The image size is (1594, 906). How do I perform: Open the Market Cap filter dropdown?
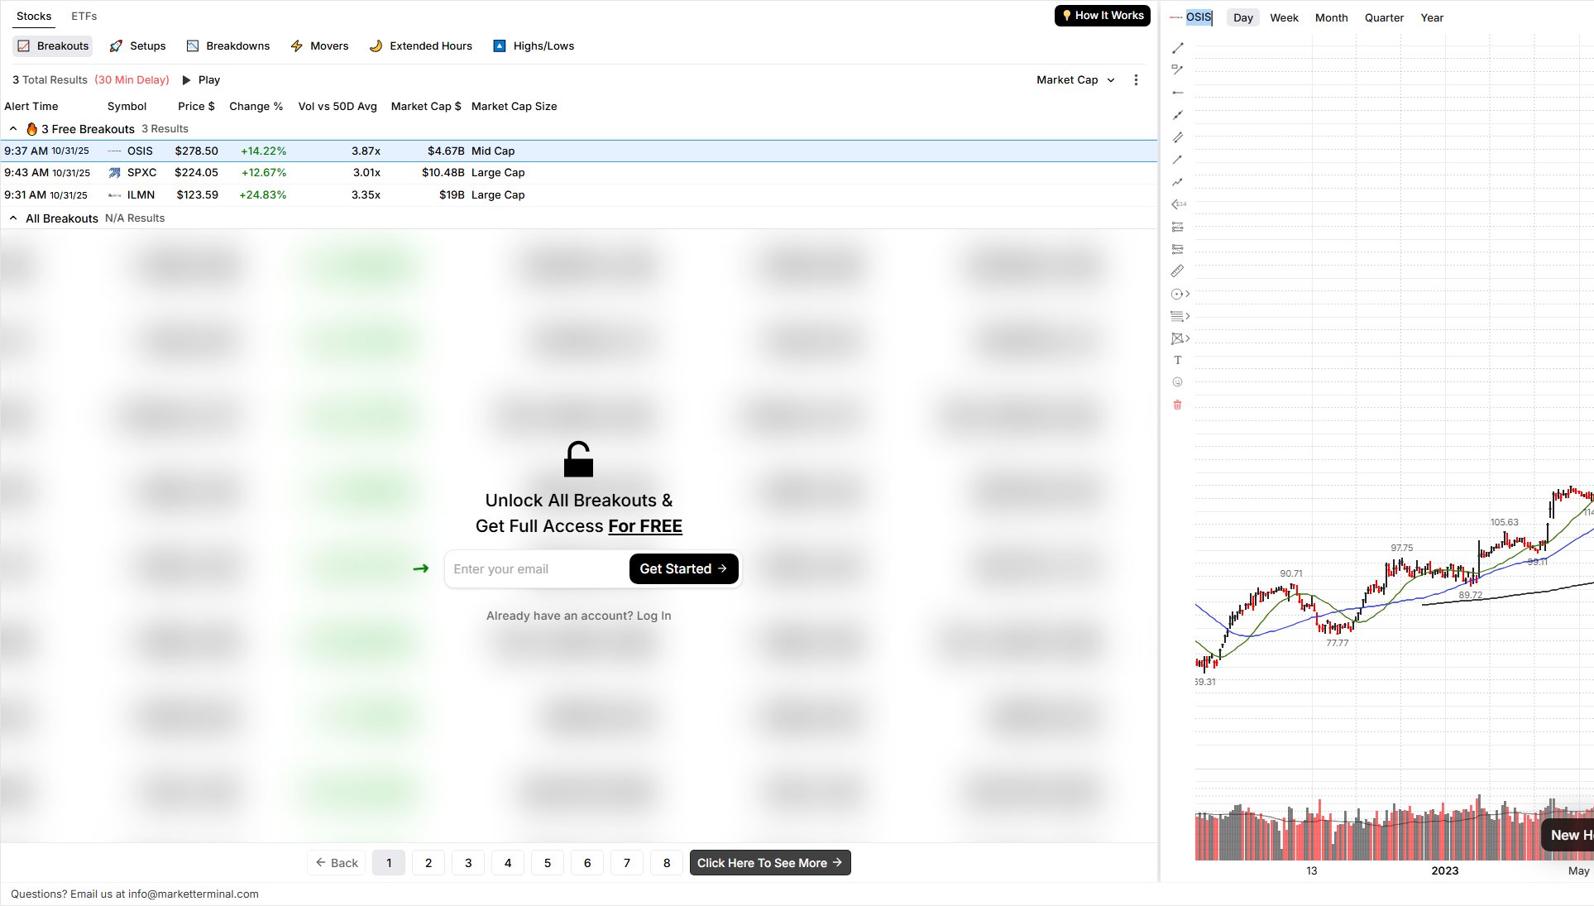(x=1074, y=79)
